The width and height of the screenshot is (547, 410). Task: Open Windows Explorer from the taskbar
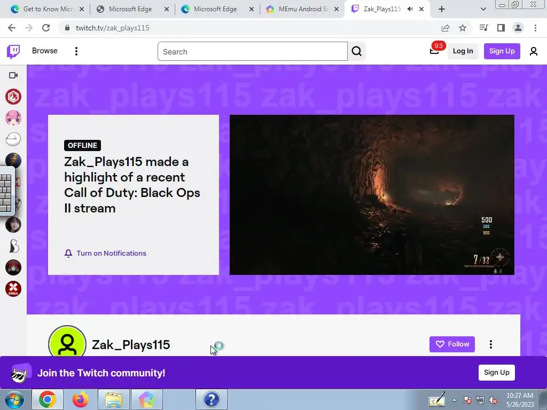(114, 399)
